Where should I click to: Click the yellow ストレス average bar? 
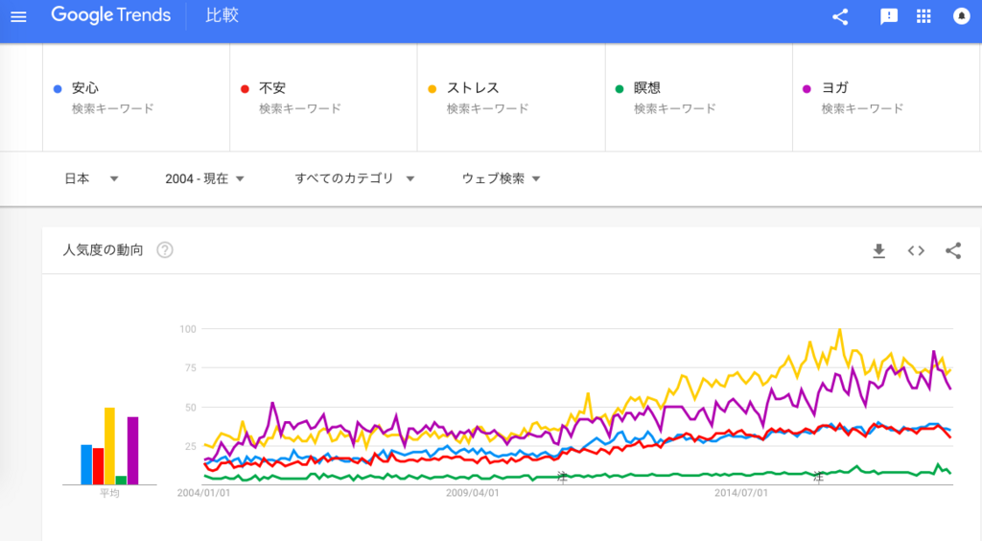click(x=109, y=446)
